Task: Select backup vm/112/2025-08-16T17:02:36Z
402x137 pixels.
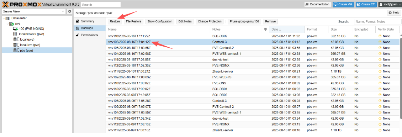Action: (x=253, y=65)
